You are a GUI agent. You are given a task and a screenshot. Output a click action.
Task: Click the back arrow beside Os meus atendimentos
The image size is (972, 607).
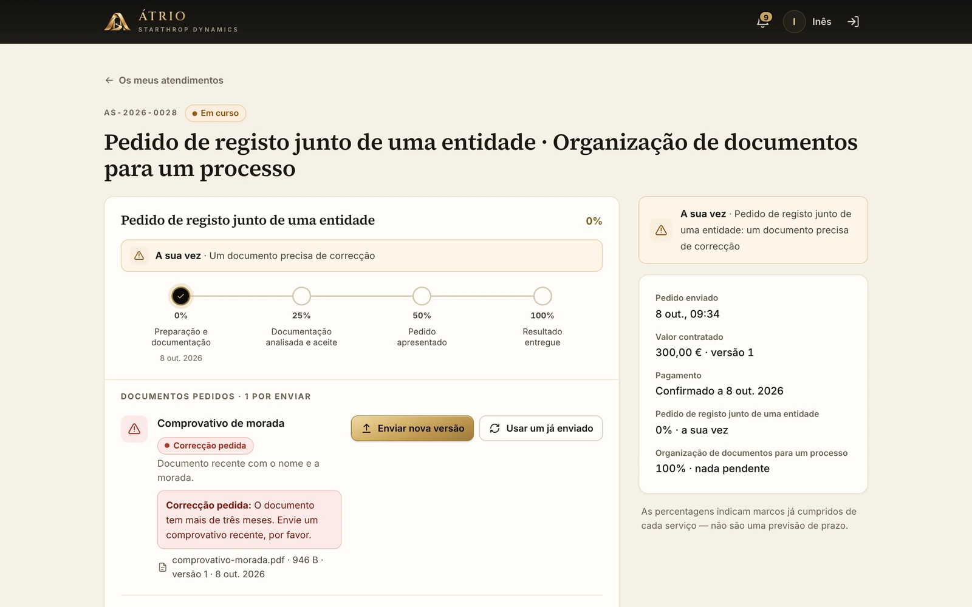[x=109, y=80]
